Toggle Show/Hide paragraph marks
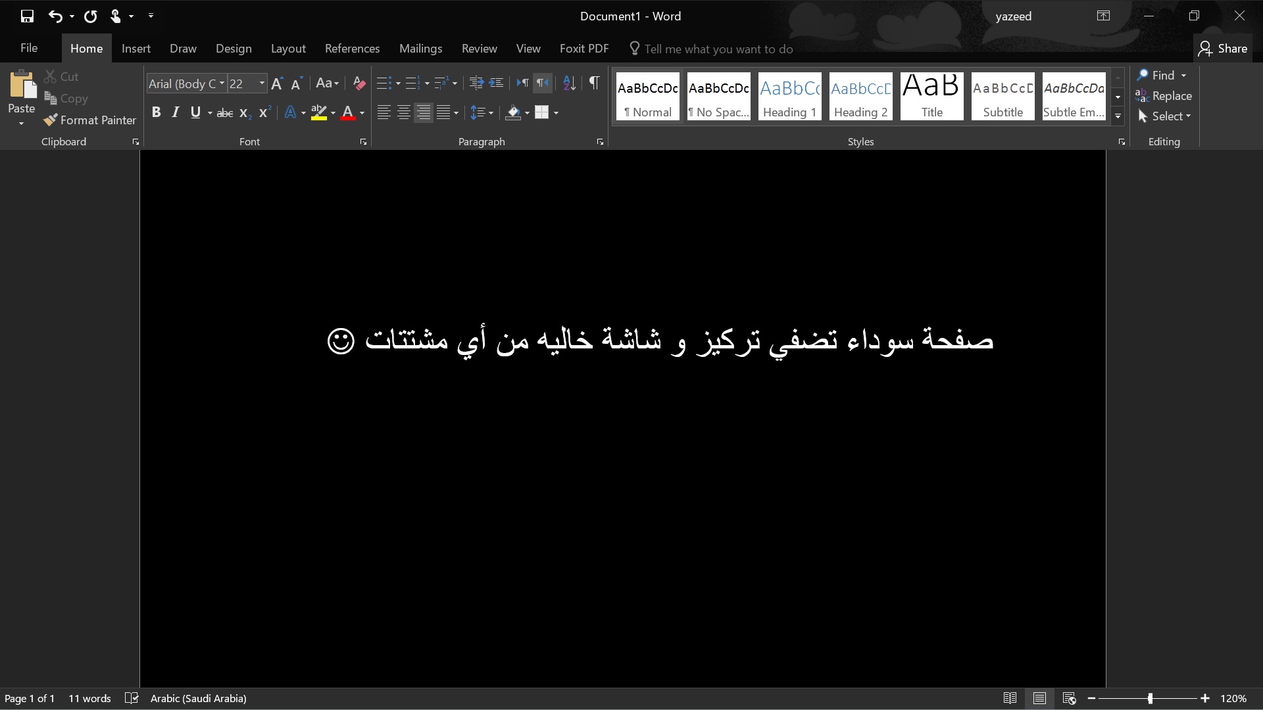1263x710 pixels. tap(594, 83)
